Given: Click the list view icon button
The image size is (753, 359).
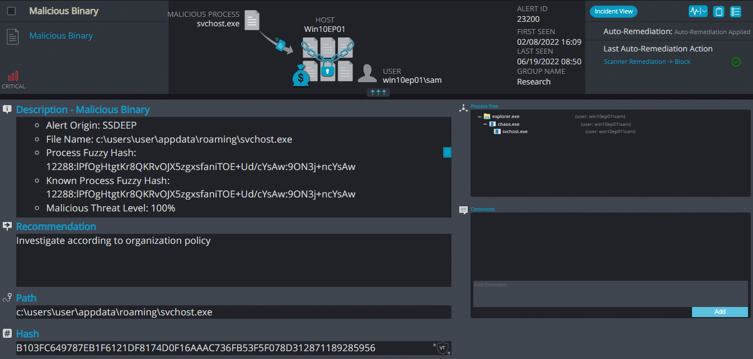Looking at the screenshot, I should [x=735, y=11].
